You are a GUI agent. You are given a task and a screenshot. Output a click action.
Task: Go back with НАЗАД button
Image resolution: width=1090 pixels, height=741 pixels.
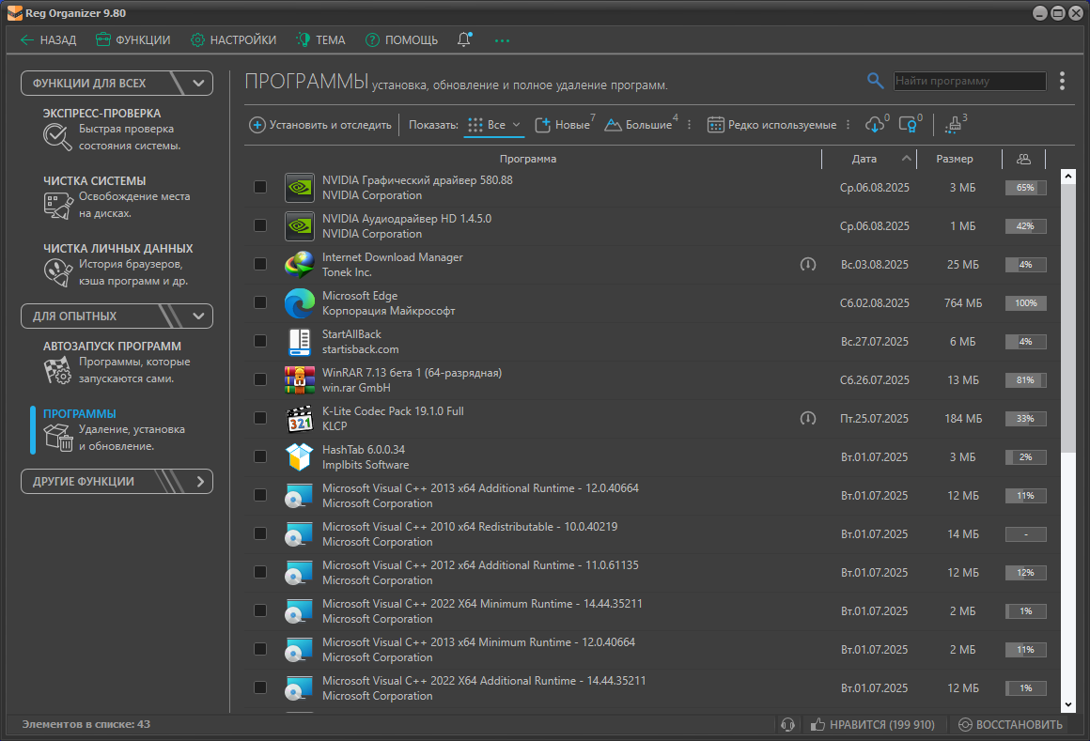tap(48, 40)
